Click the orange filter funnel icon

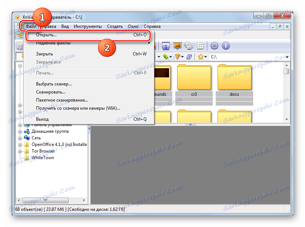[x=177, y=57]
